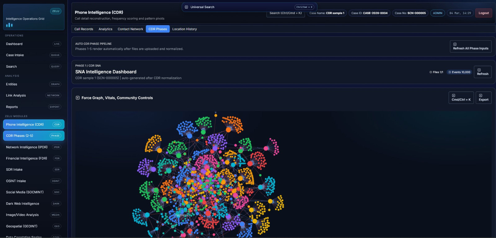This screenshot has width=496, height=238.
Task: Click the QUERY badge beside Search
Action: click(55, 67)
